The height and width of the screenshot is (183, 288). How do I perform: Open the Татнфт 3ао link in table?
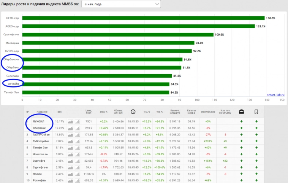pos(40,147)
